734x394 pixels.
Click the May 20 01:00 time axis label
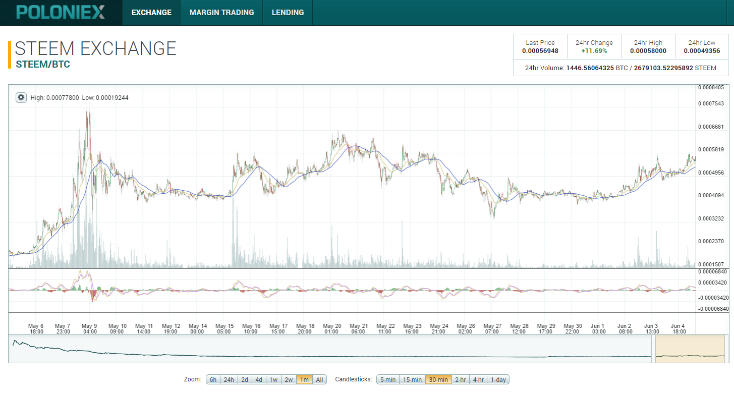coord(331,328)
